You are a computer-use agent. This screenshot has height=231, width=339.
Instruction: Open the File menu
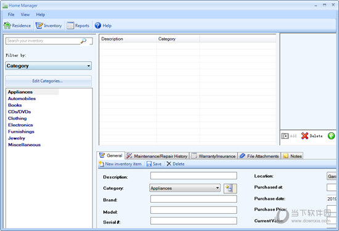coord(11,15)
